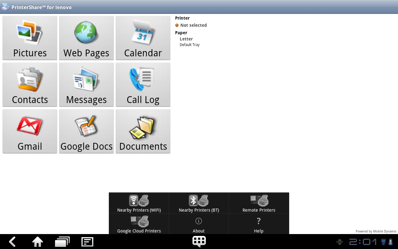Open the app grid launcher icon
Screen dimensions: 398x249
tap(199, 242)
